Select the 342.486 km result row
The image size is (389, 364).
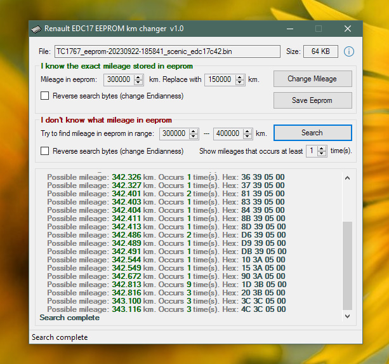(x=166, y=234)
